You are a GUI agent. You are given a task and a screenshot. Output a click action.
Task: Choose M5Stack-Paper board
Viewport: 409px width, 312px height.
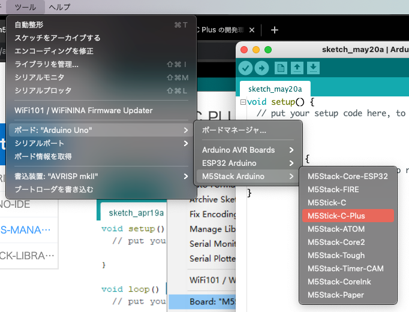(x=348, y=295)
